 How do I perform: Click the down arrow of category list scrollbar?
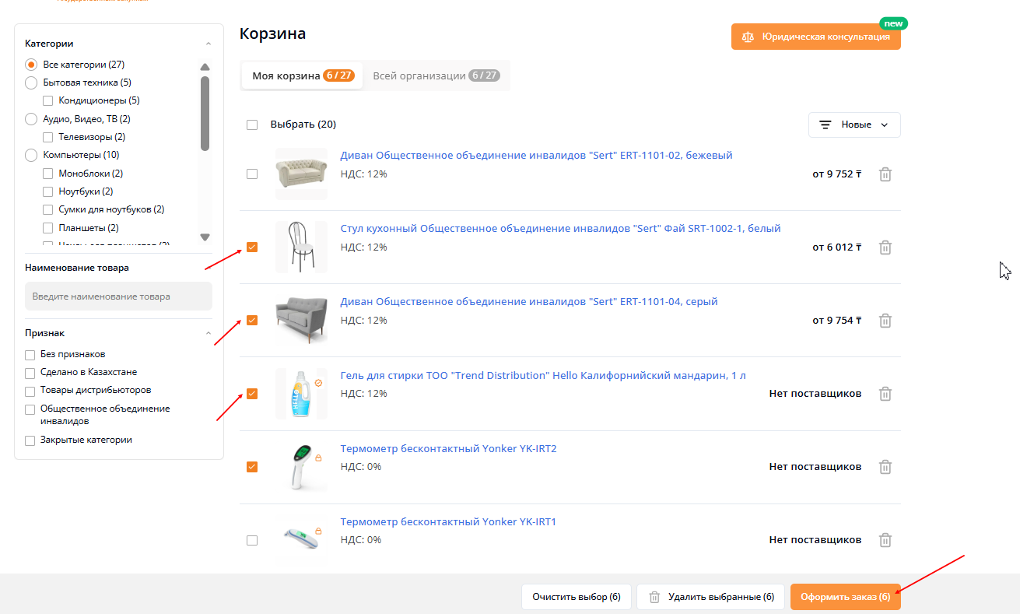coord(205,237)
